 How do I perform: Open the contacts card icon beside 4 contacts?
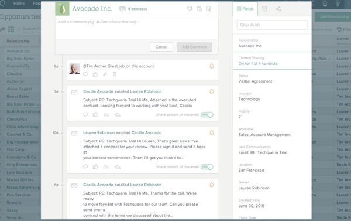122,9
